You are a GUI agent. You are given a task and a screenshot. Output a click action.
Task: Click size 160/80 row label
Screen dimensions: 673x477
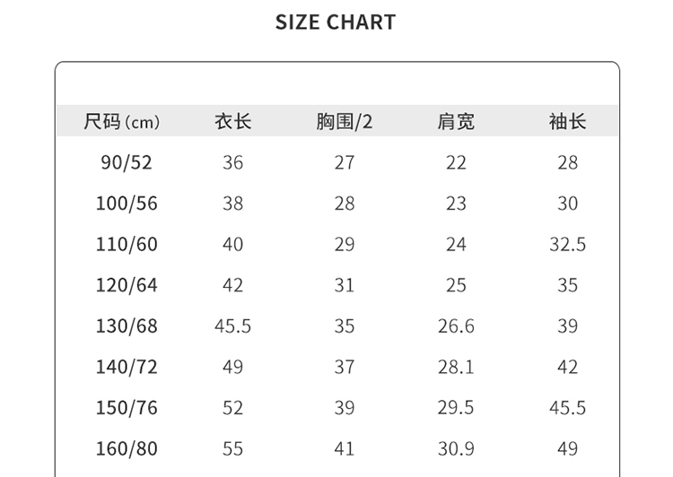127,448
